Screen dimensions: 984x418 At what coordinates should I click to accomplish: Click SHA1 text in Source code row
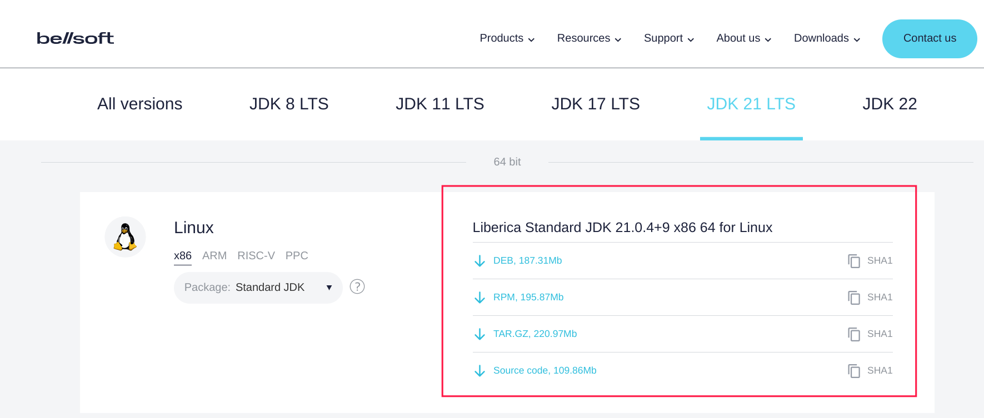[880, 370]
